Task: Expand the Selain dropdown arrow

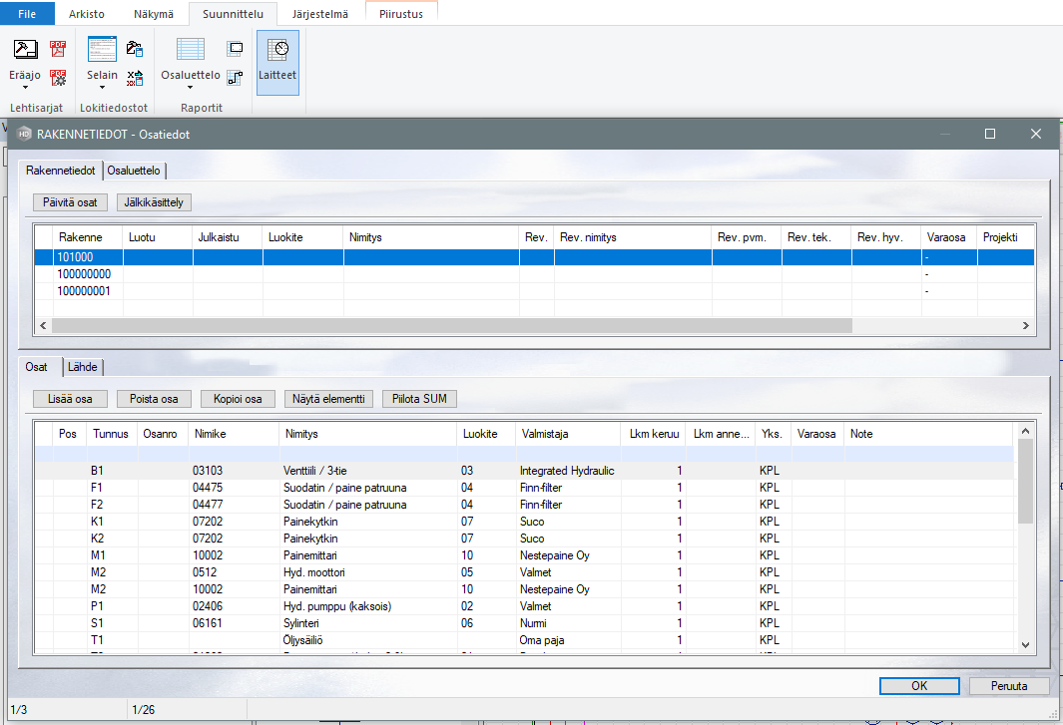Action: (102, 88)
